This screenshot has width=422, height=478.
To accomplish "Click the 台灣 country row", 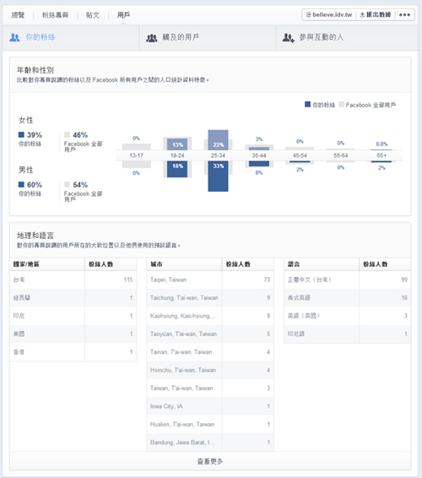I will click(73, 280).
